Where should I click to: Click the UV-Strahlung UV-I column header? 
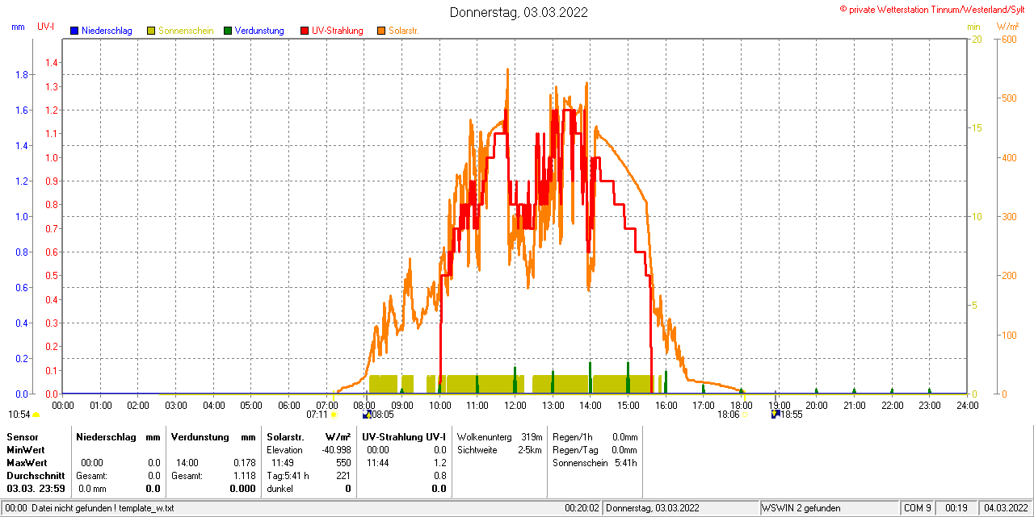click(404, 436)
